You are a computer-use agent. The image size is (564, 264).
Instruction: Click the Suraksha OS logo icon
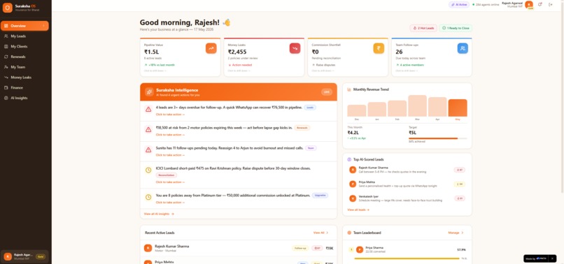tap(7, 8)
